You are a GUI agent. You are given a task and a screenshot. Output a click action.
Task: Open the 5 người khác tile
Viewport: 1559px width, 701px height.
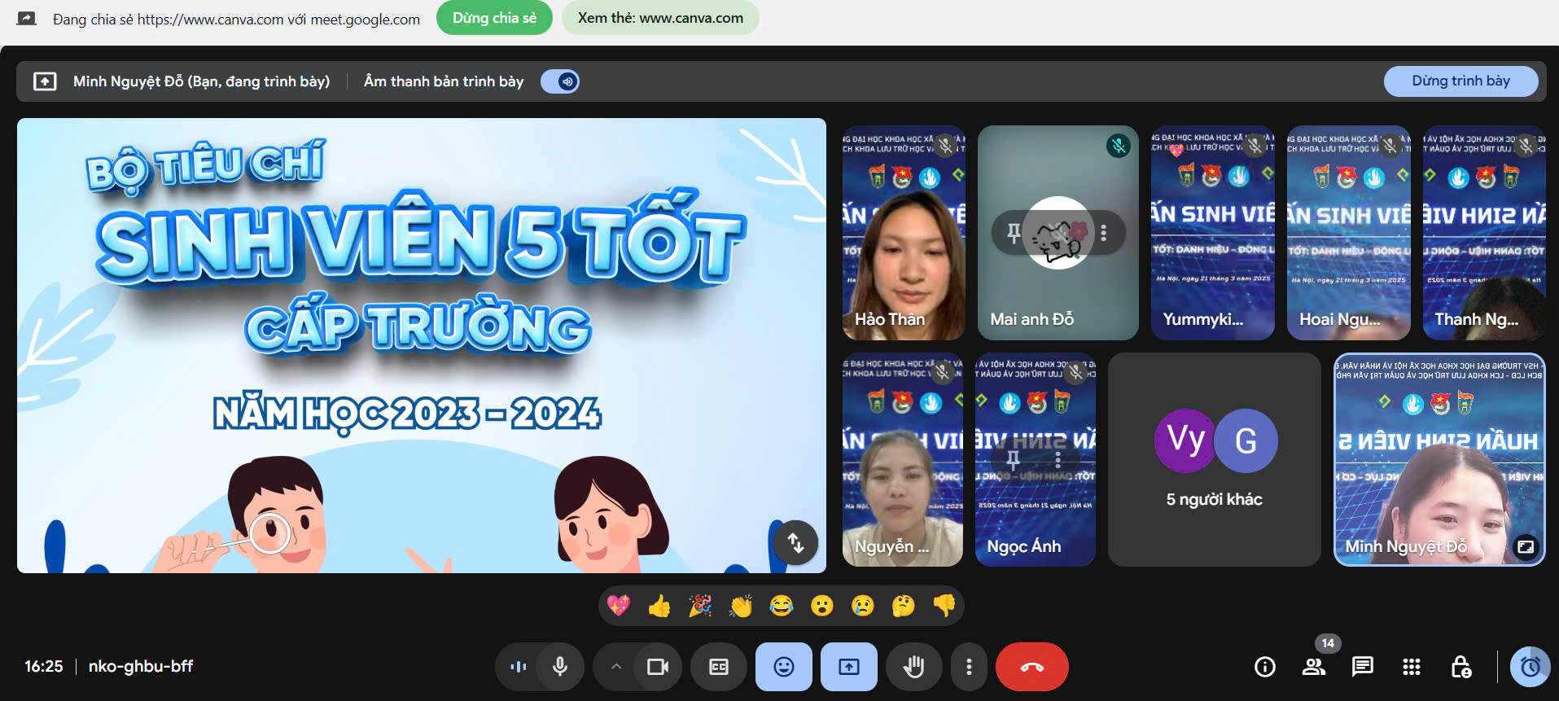point(1215,459)
